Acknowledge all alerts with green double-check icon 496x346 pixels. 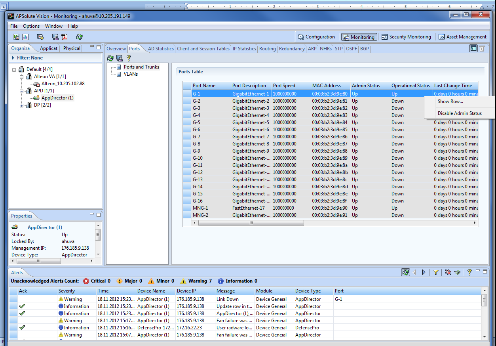458,272
